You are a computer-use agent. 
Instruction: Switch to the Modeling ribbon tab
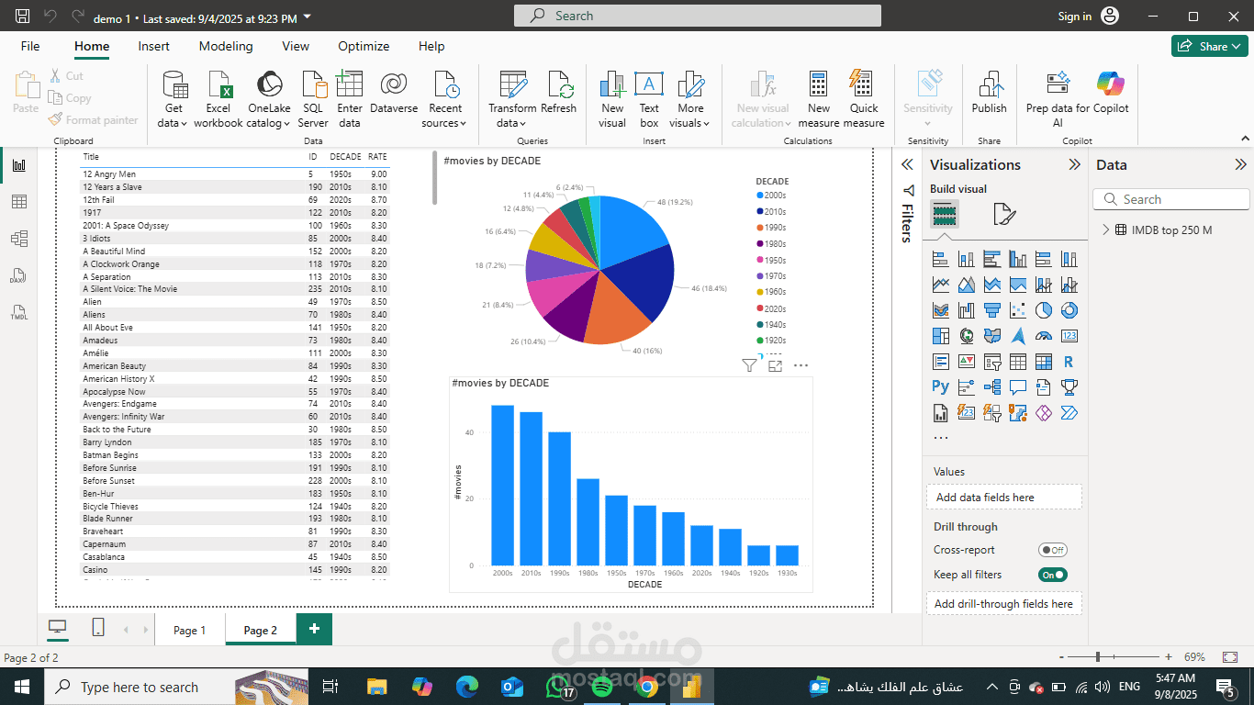pyautogui.click(x=226, y=46)
